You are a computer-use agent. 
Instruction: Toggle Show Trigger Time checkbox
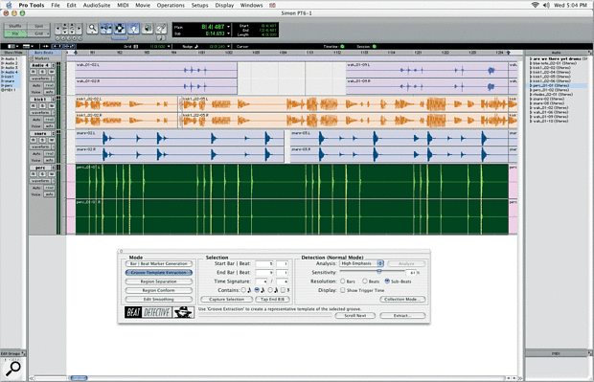(x=342, y=290)
